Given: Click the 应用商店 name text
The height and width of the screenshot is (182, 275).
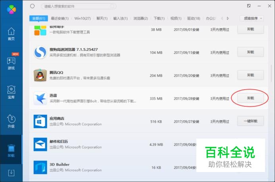Looking at the screenshot, I should coord(57,119).
